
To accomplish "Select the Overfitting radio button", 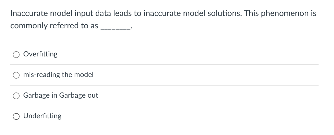I will tap(16, 54).
